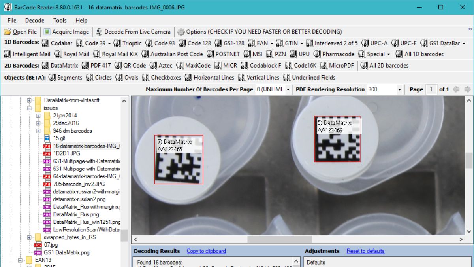Collapse the issues folder in tree

click(29, 108)
